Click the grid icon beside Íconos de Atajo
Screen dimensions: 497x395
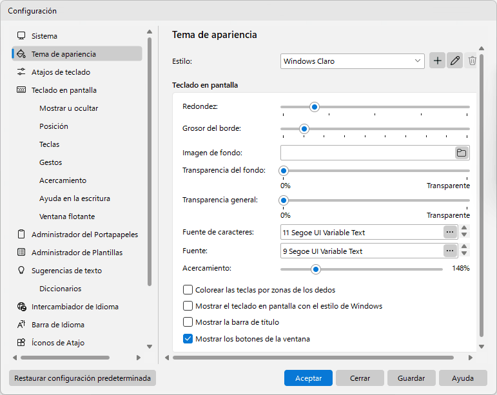(21, 342)
